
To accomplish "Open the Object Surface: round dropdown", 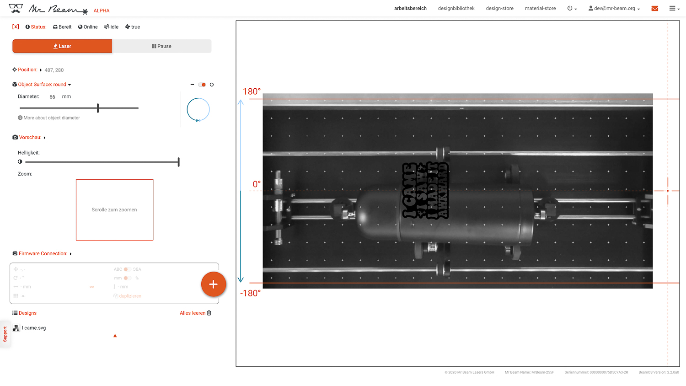I will tap(44, 85).
